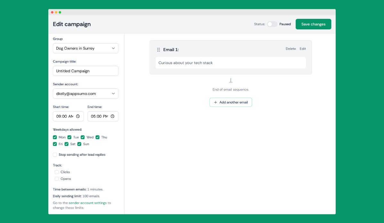Delete Email 1 from the sequence
384x223 pixels.
pyautogui.click(x=291, y=49)
